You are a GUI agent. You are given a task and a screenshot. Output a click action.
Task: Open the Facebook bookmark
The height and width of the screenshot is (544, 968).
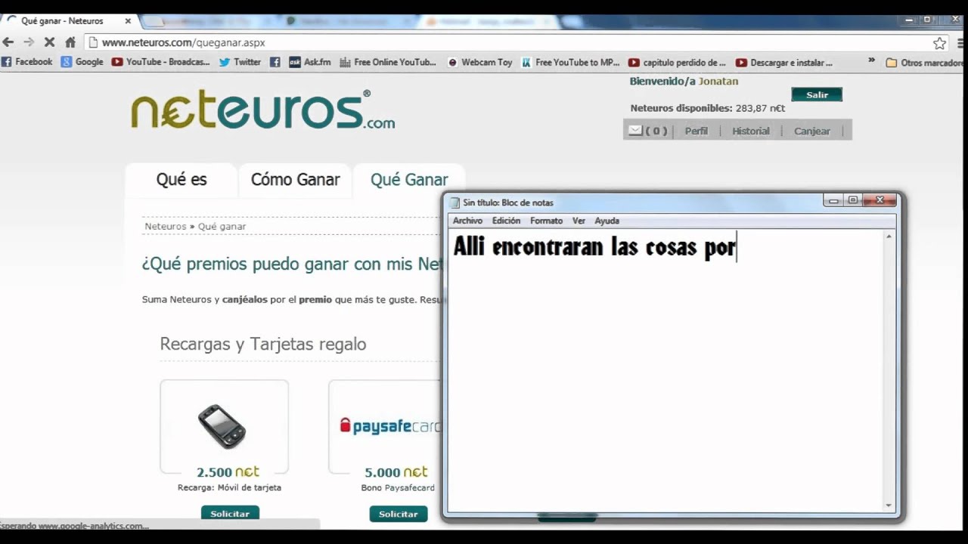coord(27,62)
